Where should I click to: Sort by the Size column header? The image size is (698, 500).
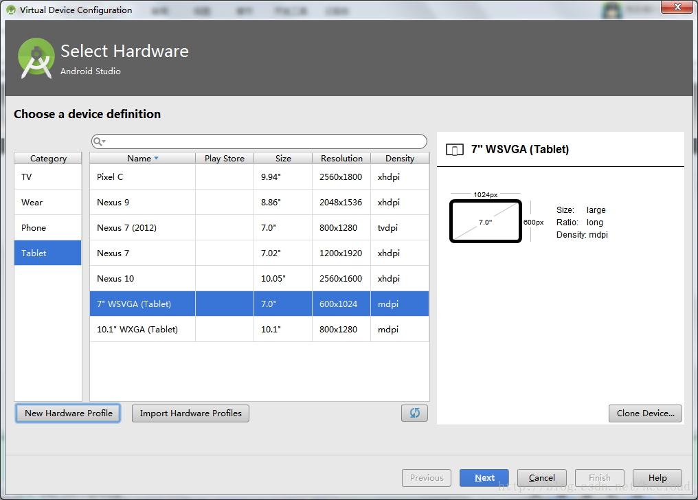[283, 159]
